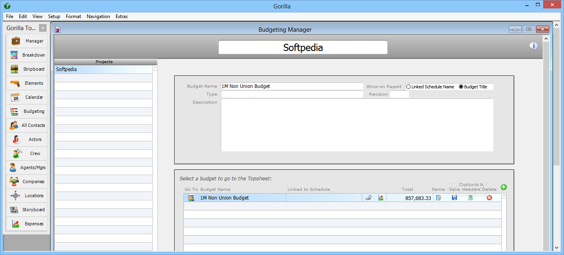
Task: Click the Budget Name input field
Action: click(292, 86)
